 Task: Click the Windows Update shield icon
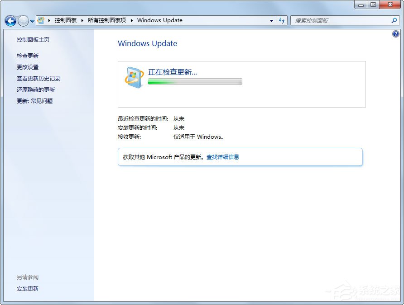(x=133, y=77)
